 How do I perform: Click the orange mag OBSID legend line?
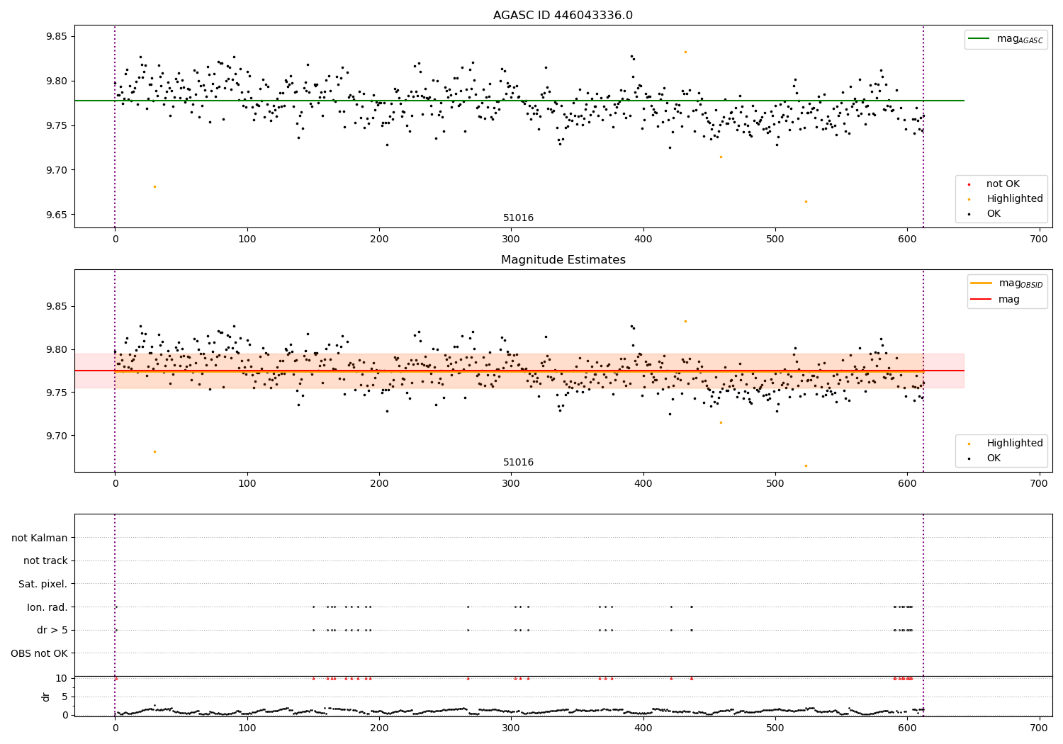click(982, 283)
